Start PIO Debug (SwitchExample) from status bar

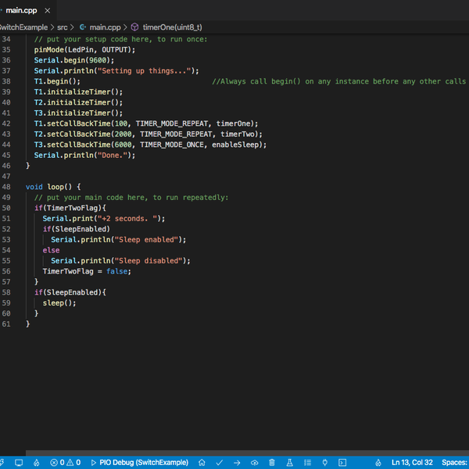tap(141, 463)
